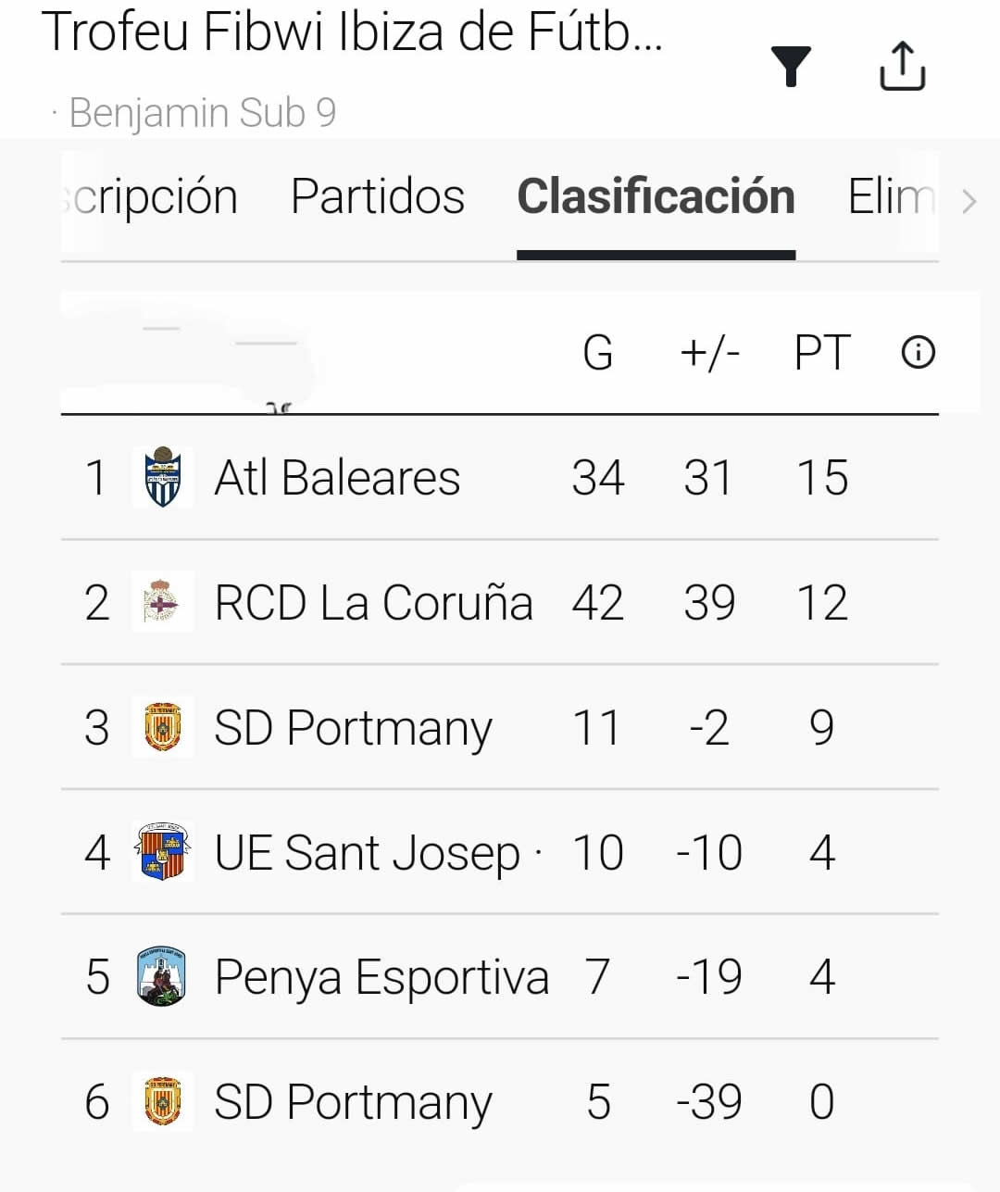Tap the UE Sant Josep crest
Viewport: 1000px width, 1192px height.
pyautogui.click(x=163, y=852)
